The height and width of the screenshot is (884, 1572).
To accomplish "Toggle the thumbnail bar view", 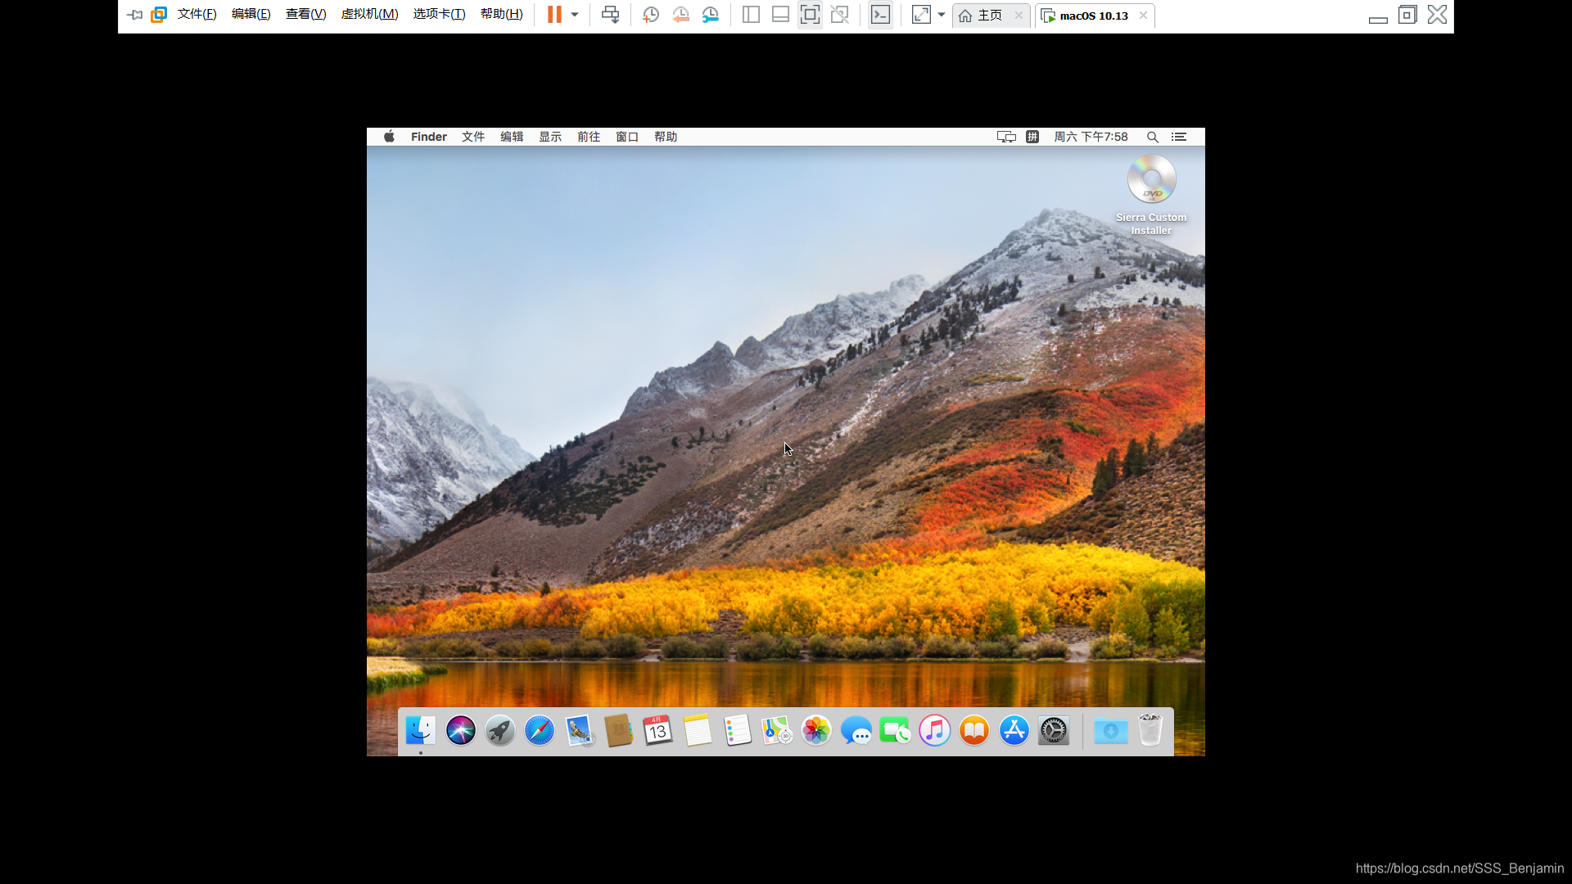I will 780,15.
